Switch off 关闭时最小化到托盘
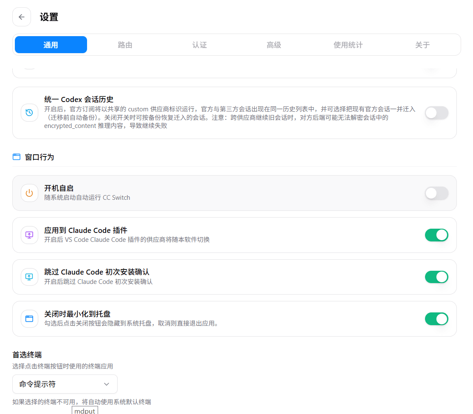Image resolution: width=473 pixels, height=414 pixels. [x=436, y=319]
